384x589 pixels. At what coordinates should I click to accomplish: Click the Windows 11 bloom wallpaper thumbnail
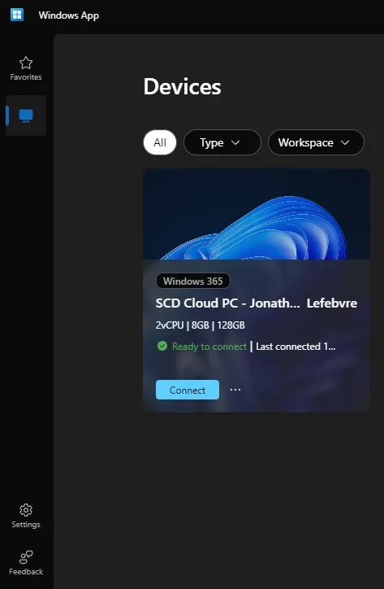257,214
